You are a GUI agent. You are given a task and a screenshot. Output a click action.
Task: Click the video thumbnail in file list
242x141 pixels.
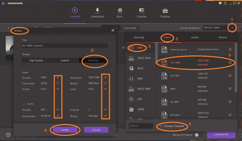tap(10, 45)
